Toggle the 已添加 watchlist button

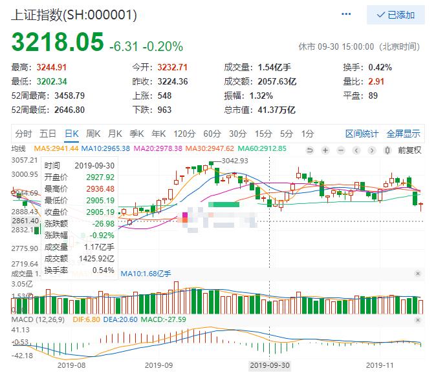pos(396,15)
